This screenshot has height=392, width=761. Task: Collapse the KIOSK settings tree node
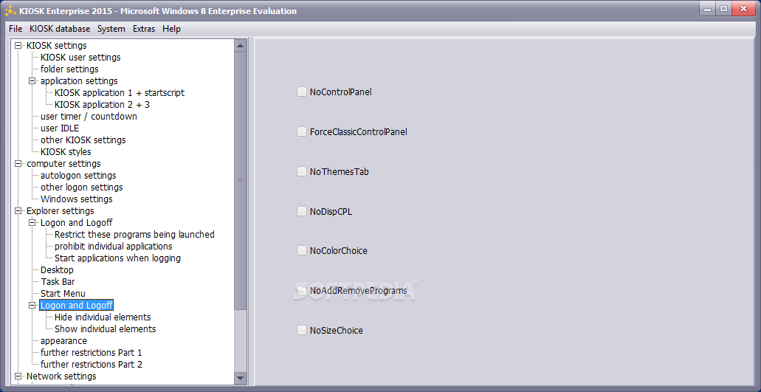[x=18, y=46]
